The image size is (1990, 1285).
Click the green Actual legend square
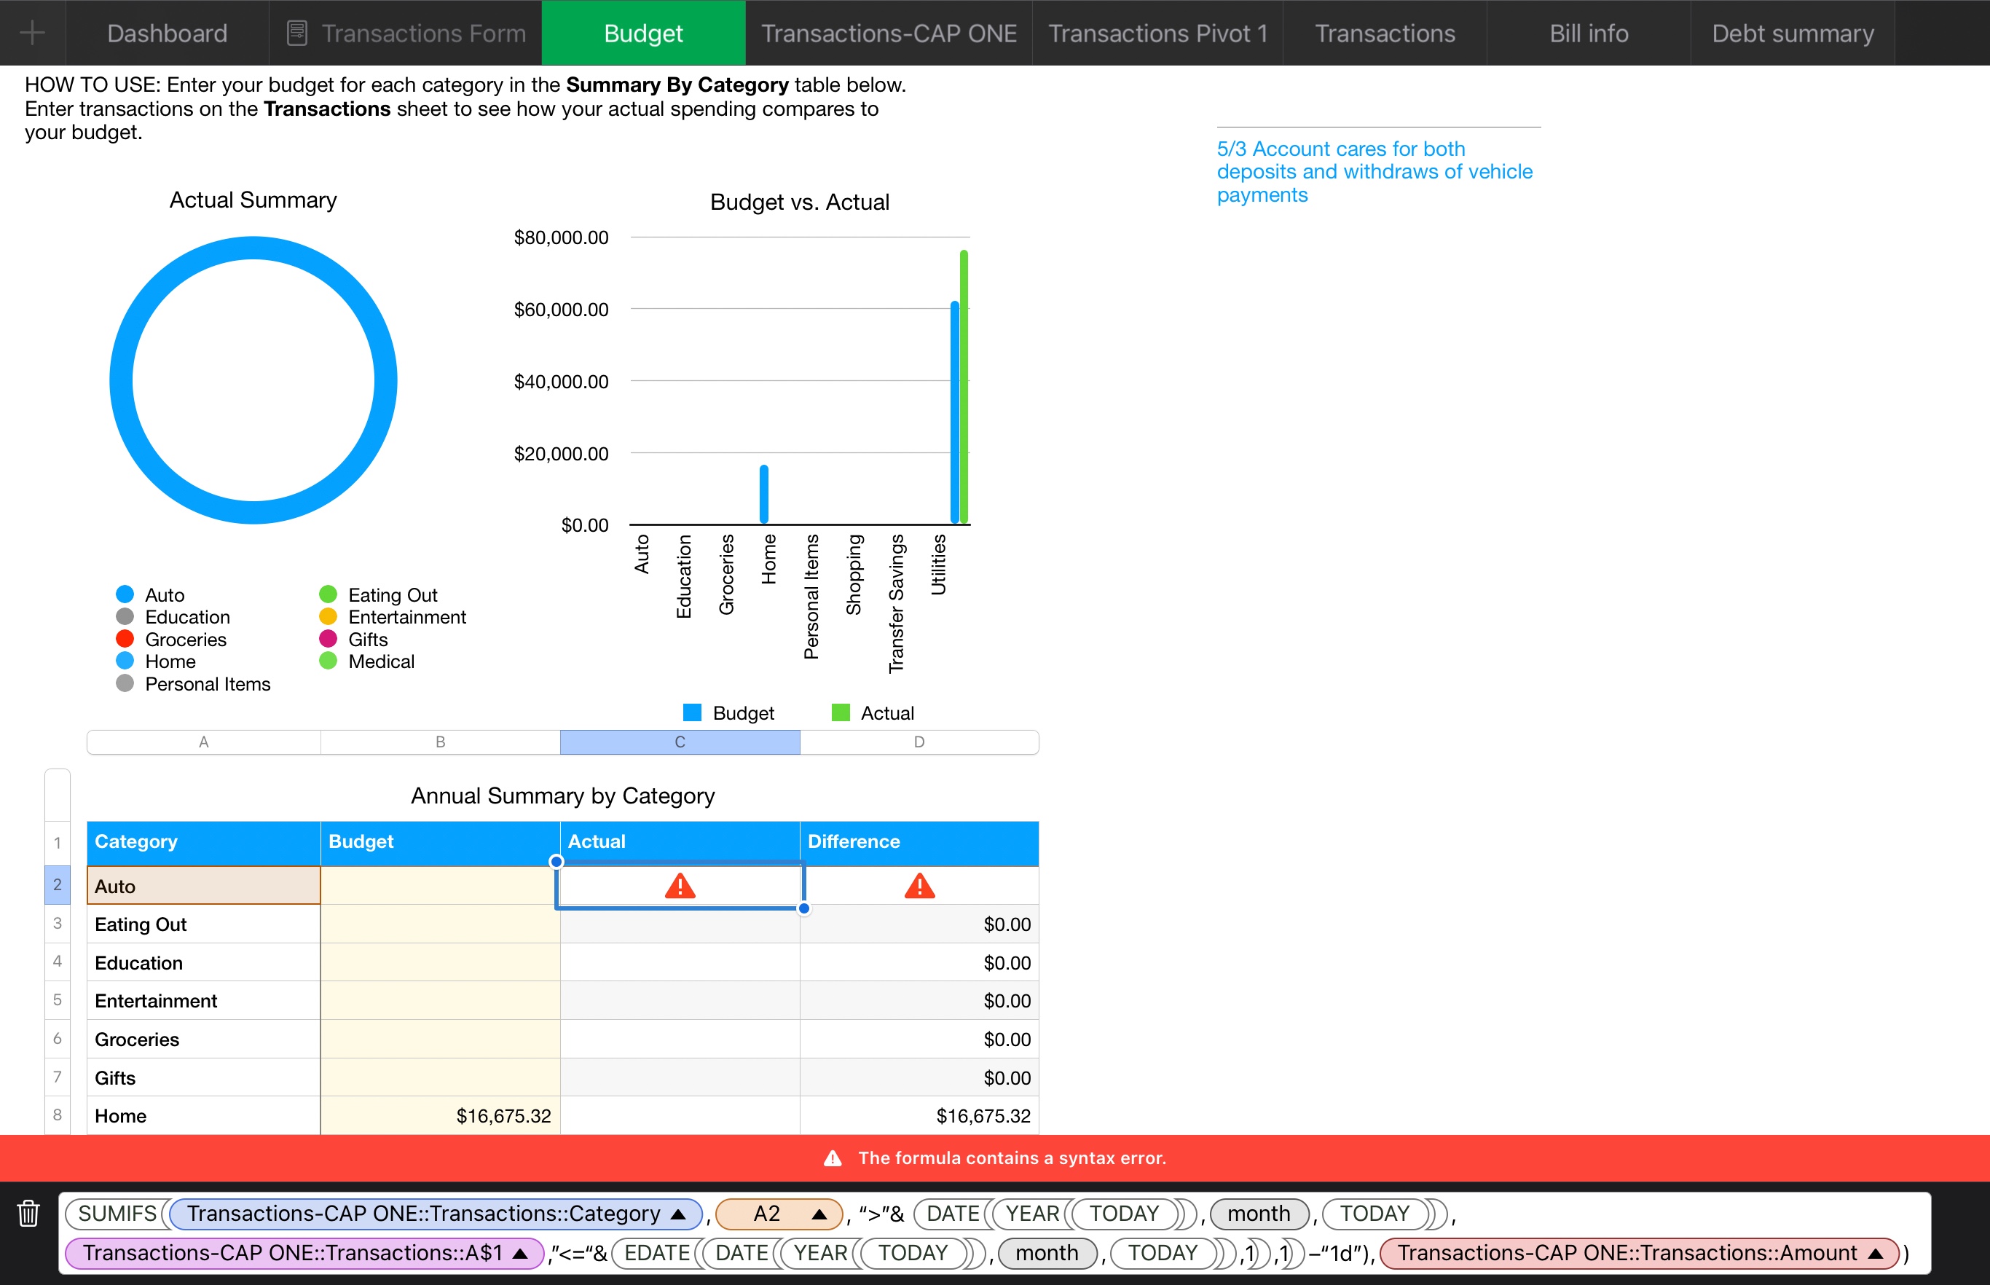(841, 712)
